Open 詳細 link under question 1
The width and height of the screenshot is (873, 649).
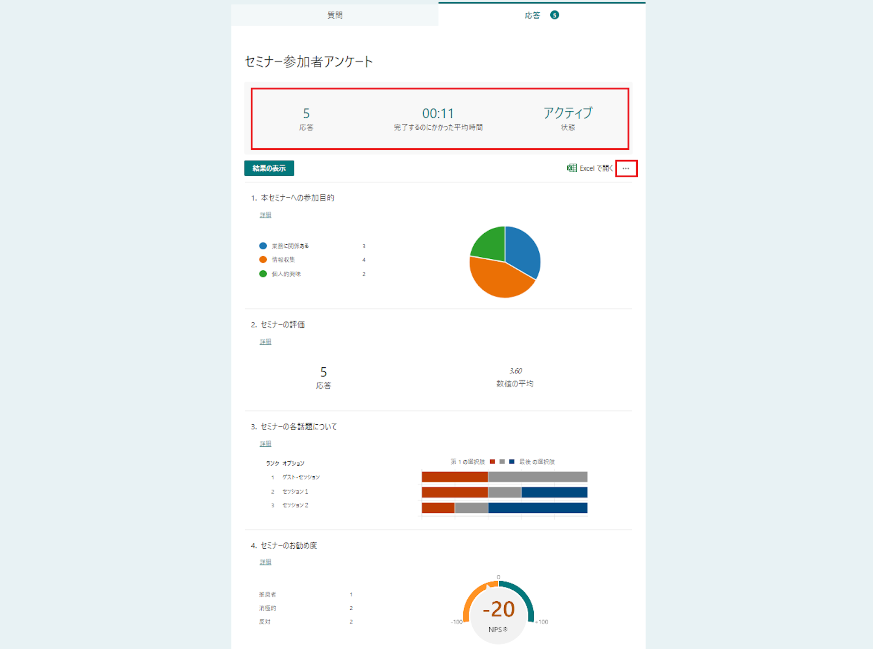pos(265,215)
